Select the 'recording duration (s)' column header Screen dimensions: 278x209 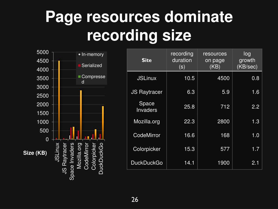tap(182, 60)
